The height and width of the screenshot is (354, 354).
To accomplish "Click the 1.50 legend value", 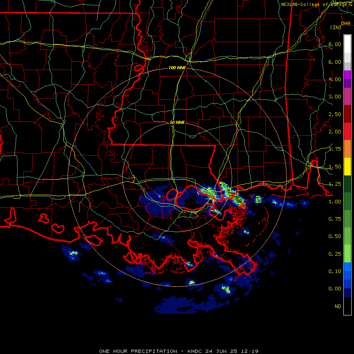I will [x=335, y=167].
